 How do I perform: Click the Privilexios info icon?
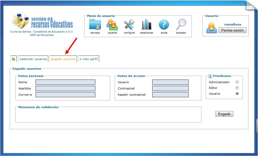[x=210, y=76]
